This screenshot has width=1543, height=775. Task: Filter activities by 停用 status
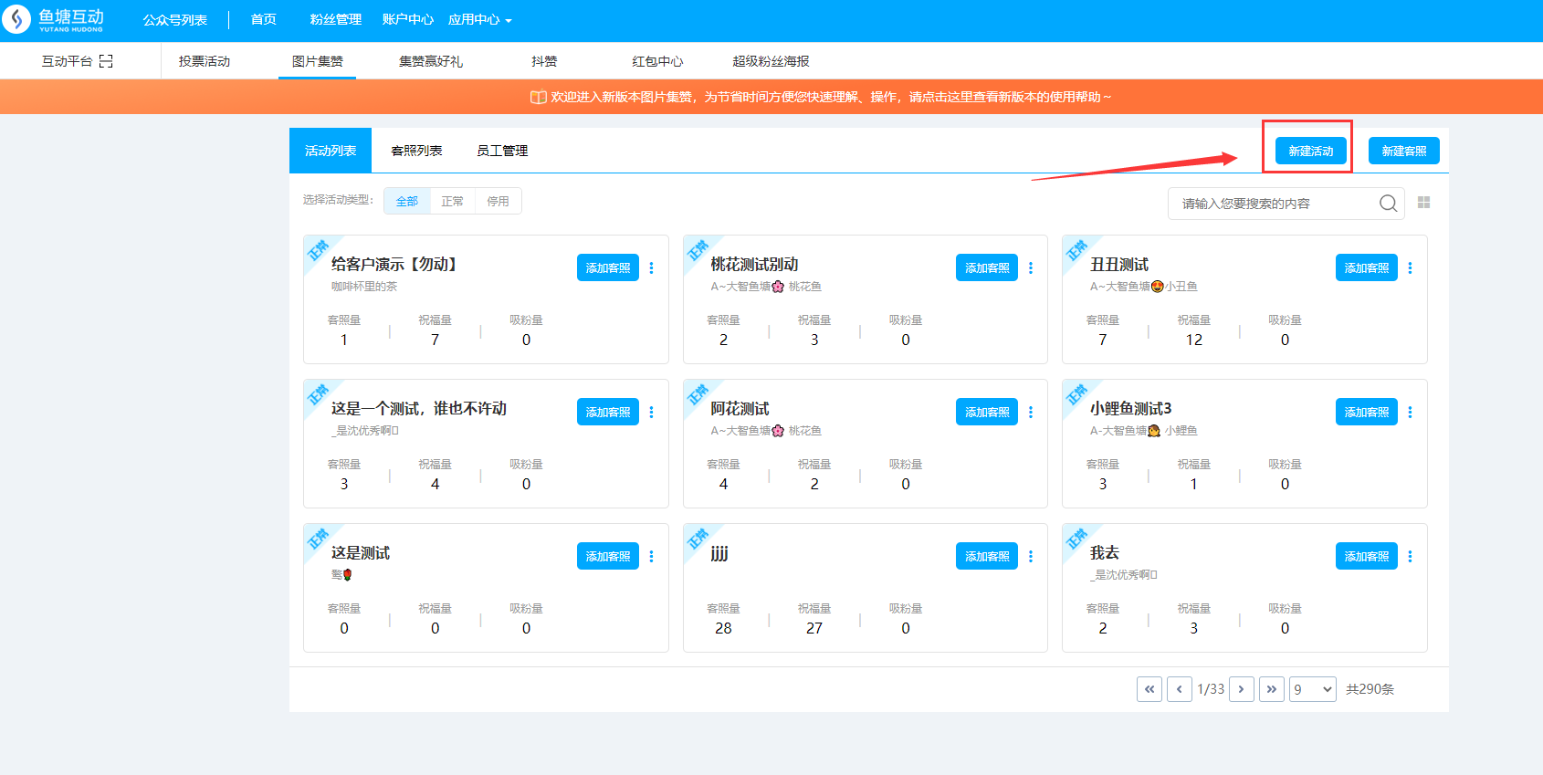pyautogui.click(x=498, y=202)
